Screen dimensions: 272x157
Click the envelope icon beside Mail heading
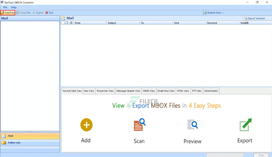pos(63,18)
